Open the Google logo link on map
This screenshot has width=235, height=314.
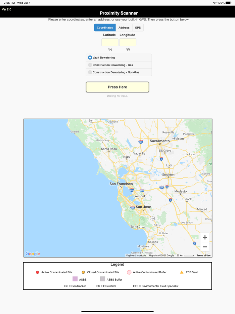[33, 254]
